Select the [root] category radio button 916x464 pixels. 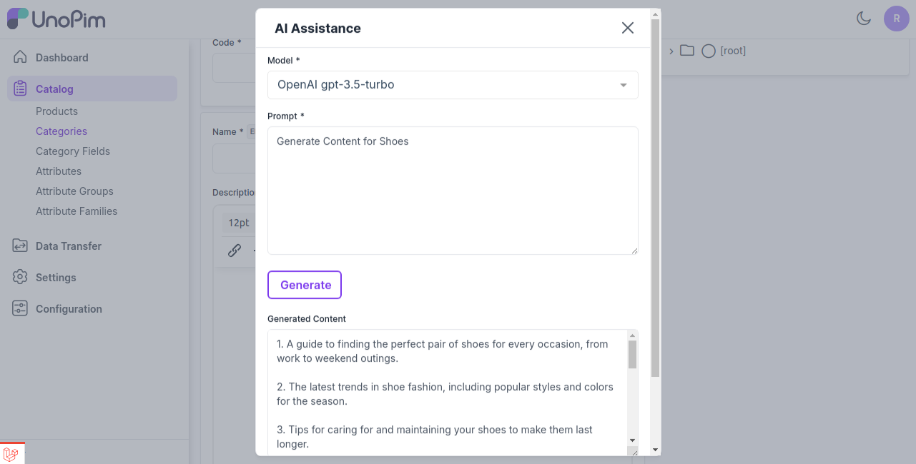(709, 51)
